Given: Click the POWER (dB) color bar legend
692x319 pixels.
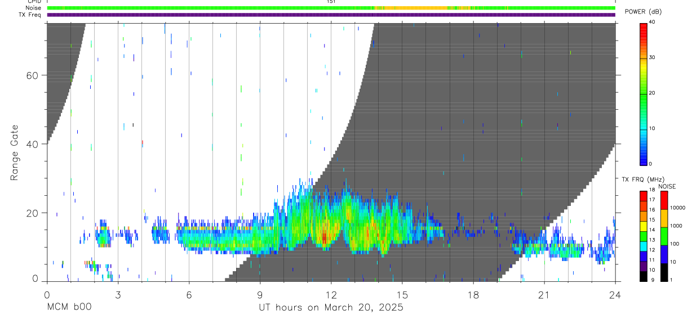Looking at the screenshot, I should click(644, 93).
